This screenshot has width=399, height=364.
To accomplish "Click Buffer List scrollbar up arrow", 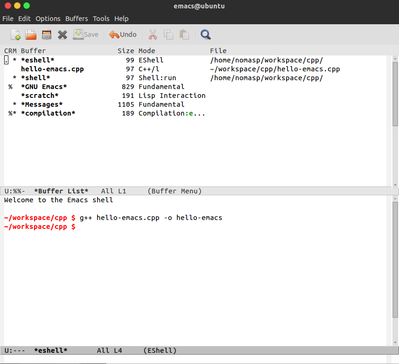I will point(395,59).
